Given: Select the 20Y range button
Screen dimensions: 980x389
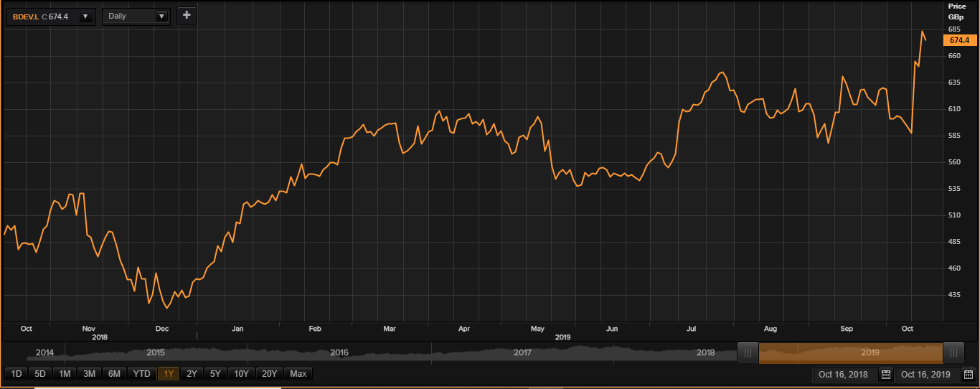Looking at the screenshot, I should point(269,374).
